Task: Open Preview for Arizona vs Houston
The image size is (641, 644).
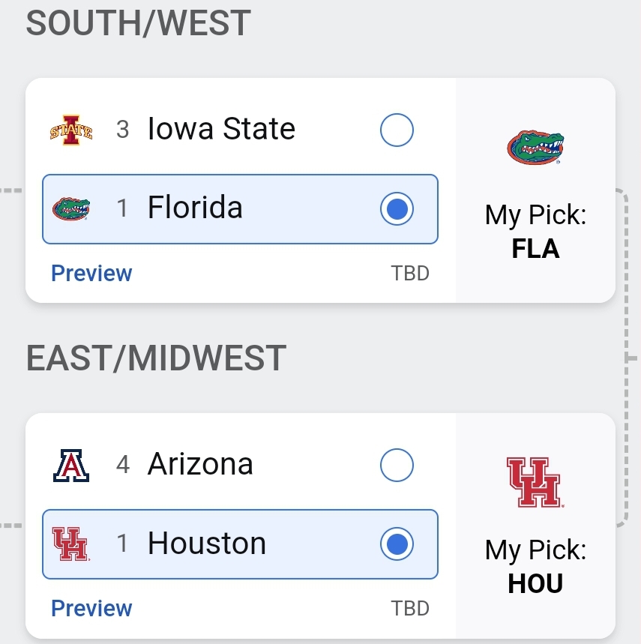Action: [91, 608]
